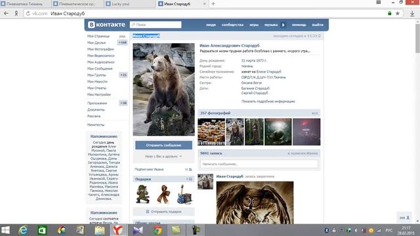Click the Bluetooth tray icon
Screen dimensions: 420x236
coord(327,230)
